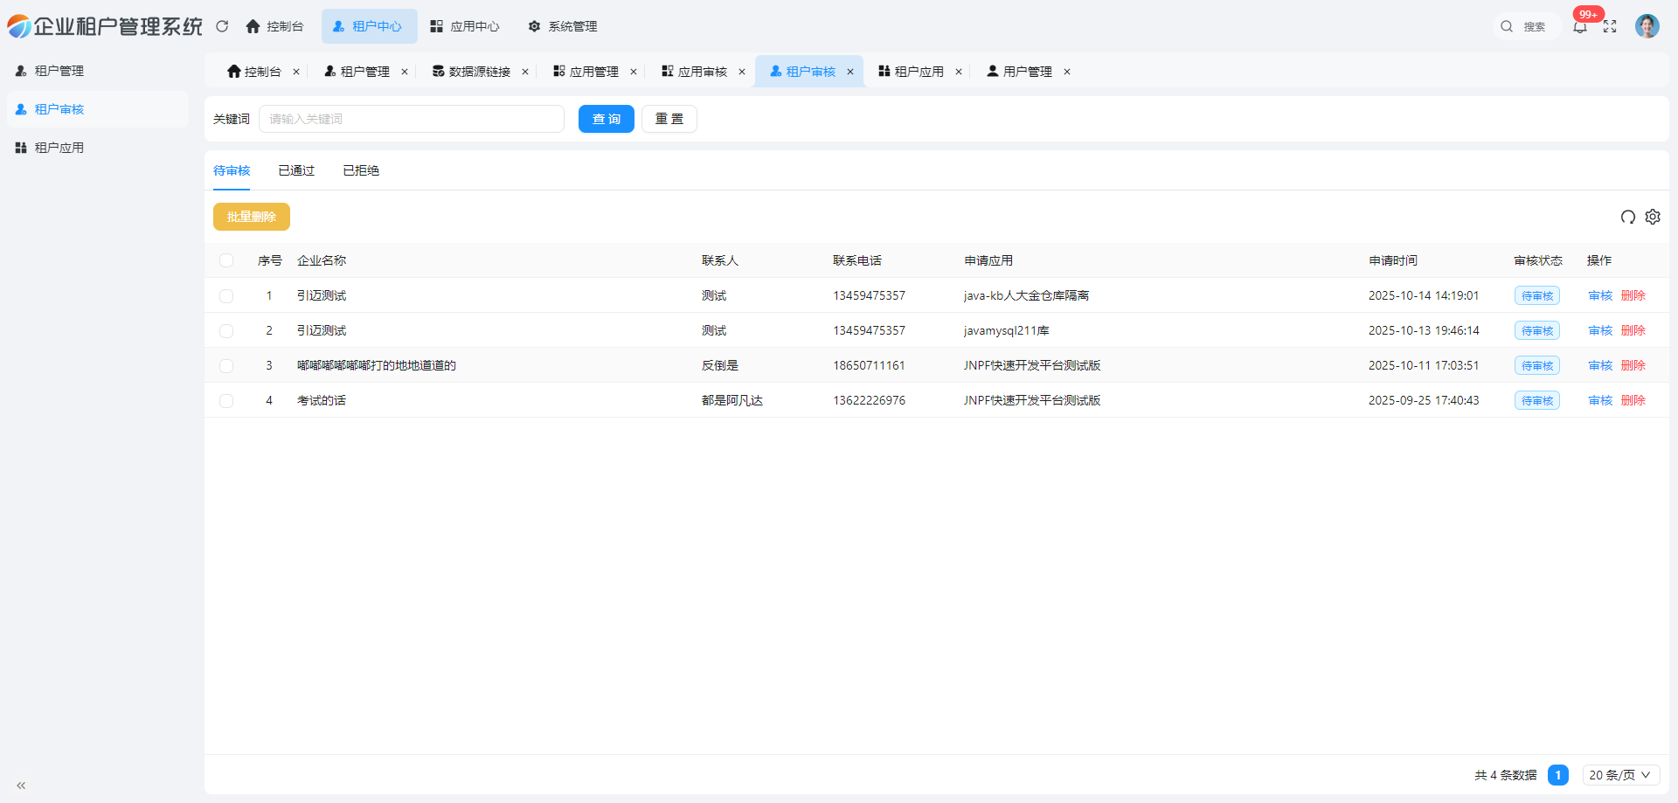This screenshot has height=803, width=1678.
Task: Check the checkbox for row 1
Action: click(x=226, y=296)
